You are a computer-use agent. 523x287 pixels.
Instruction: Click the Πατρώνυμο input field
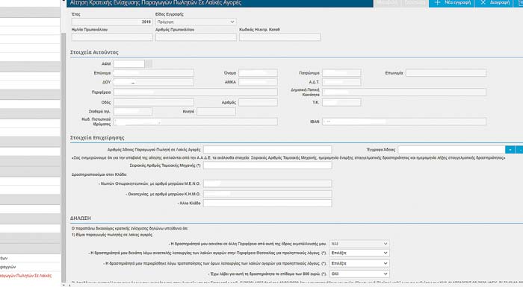point(341,73)
